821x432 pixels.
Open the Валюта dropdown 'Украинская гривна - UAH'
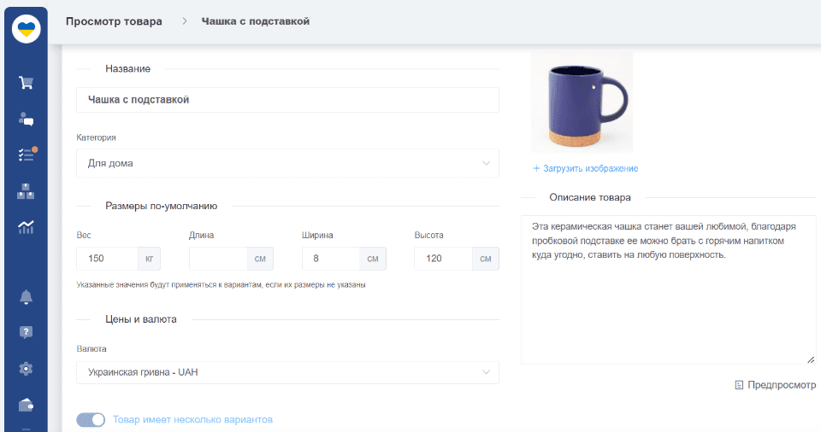click(x=287, y=372)
